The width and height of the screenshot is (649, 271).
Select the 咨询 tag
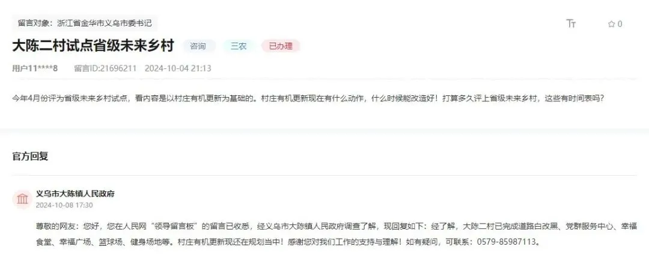pos(198,46)
